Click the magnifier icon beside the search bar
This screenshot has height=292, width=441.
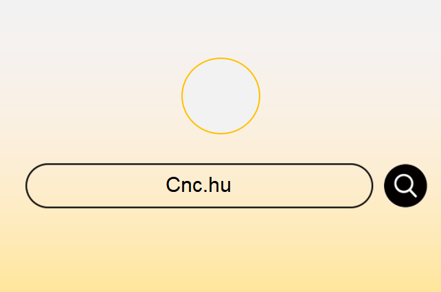coord(405,186)
